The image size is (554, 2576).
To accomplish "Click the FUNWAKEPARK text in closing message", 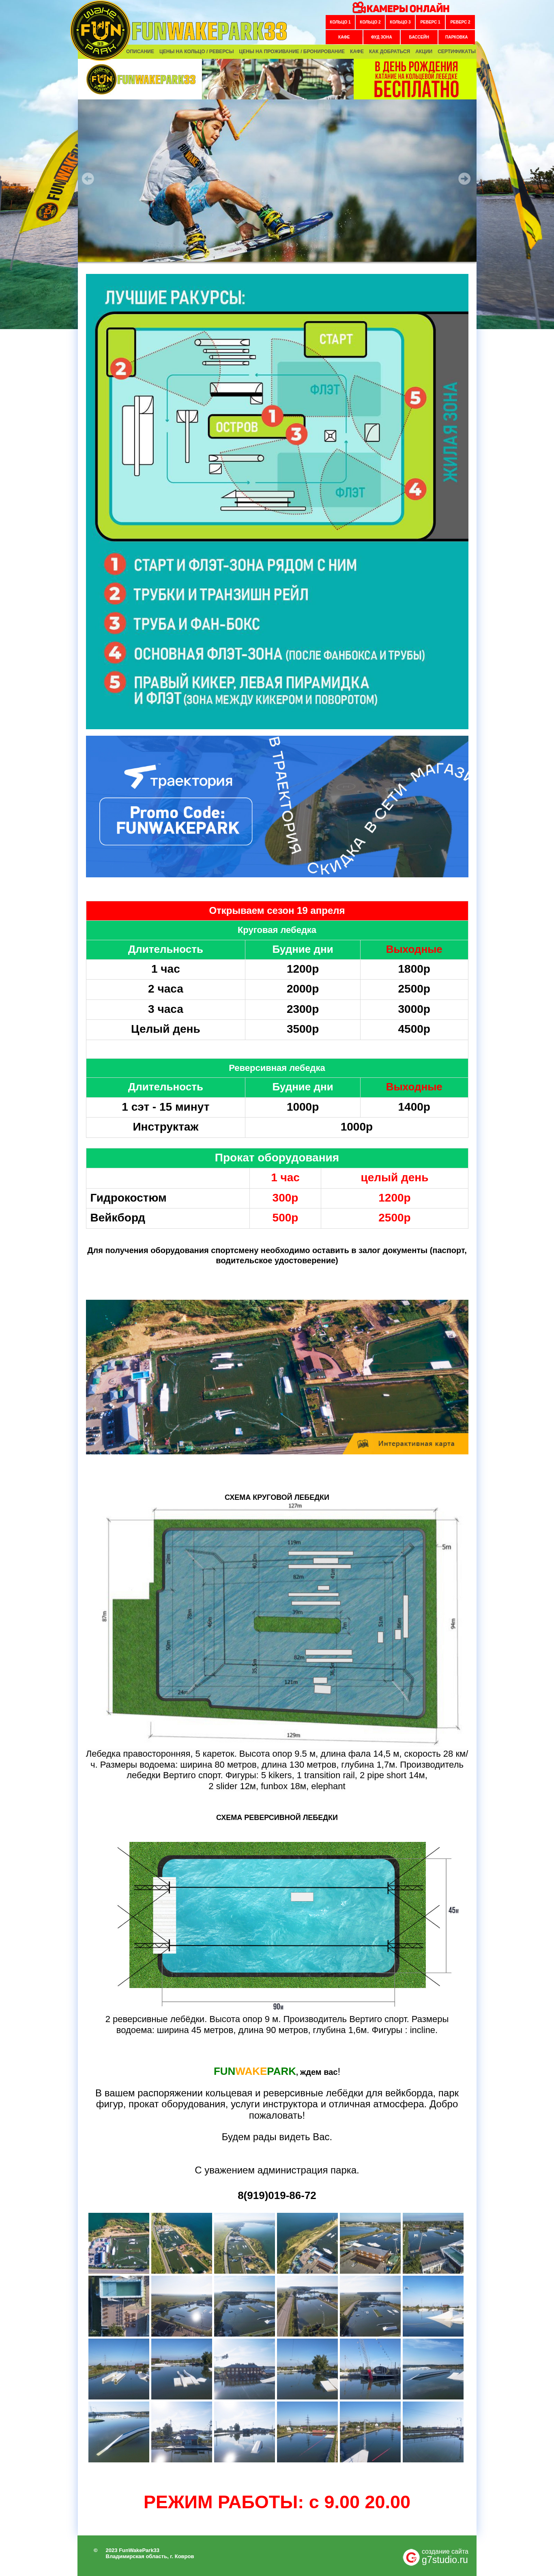I will click(255, 2071).
